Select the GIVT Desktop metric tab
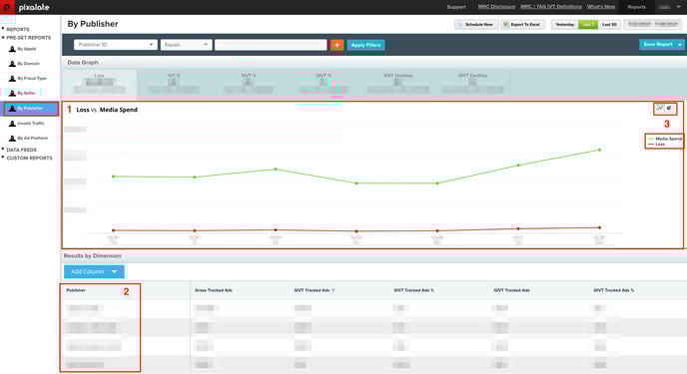 [x=472, y=84]
